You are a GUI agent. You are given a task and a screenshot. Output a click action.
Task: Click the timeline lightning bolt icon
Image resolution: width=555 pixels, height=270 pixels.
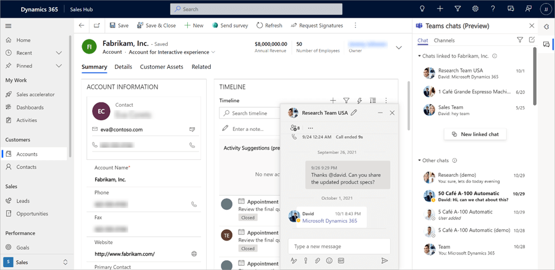click(360, 101)
